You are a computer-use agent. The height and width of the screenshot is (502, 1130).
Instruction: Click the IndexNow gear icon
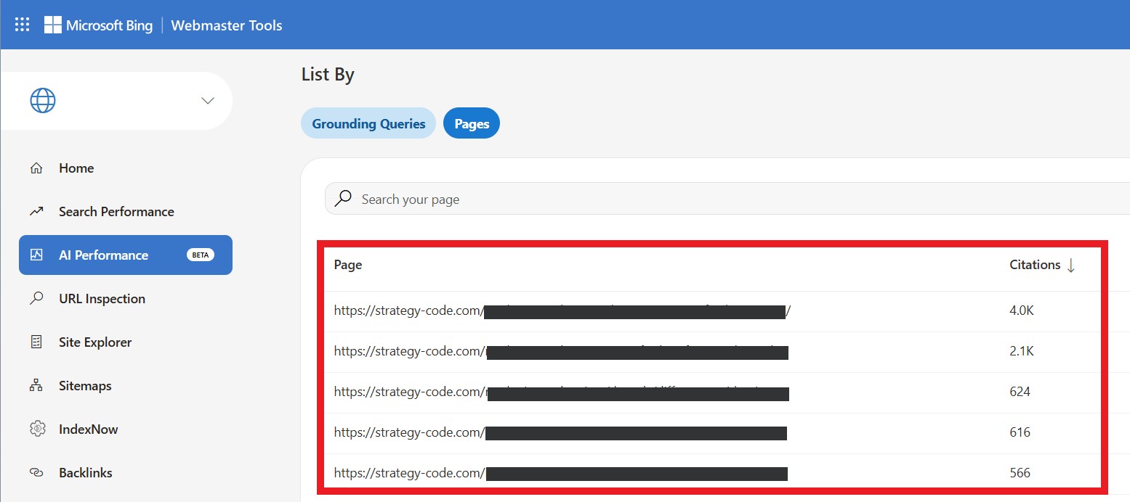click(36, 429)
